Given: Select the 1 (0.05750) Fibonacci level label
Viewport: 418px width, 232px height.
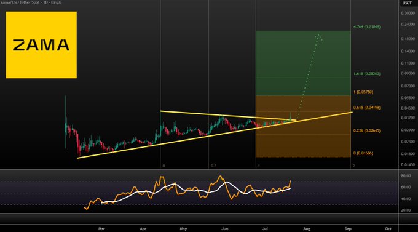Looking at the screenshot, I should pyautogui.click(x=363, y=92).
